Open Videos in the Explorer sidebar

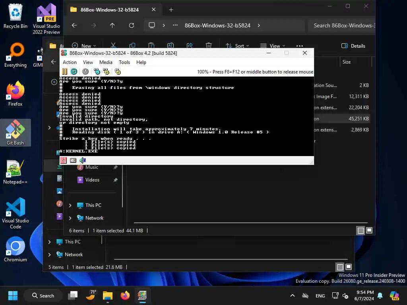pos(92,180)
